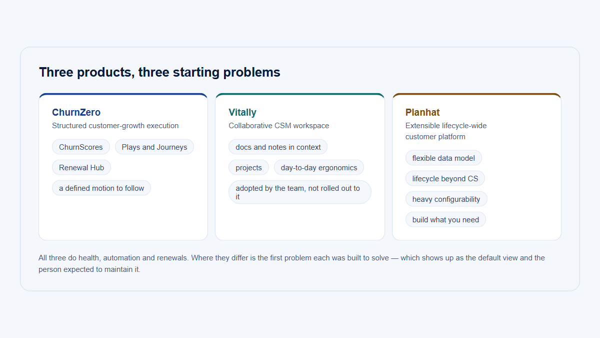Select the flexible data model tag
Viewport: 600px width, 338px height.
[x=443, y=158]
